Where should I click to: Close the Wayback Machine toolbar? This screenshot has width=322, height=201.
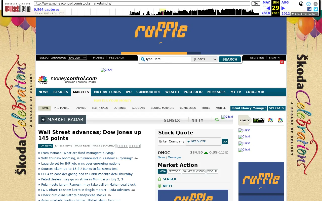[x=315, y=4]
